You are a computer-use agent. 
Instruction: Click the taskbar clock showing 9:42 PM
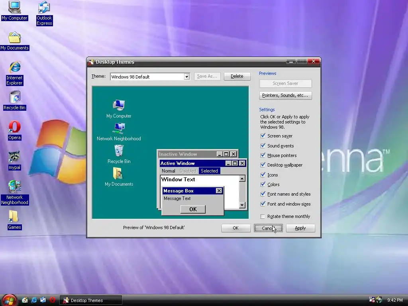coord(395,300)
